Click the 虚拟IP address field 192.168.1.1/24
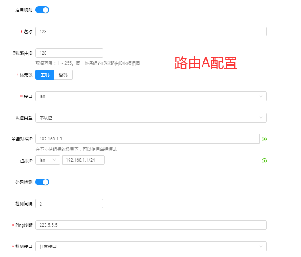The height and width of the screenshot is (257, 301). pos(83,160)
